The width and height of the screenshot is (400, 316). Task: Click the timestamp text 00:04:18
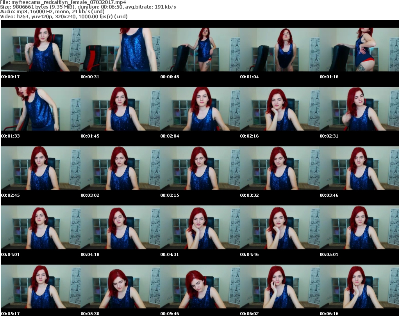[90, 255]
